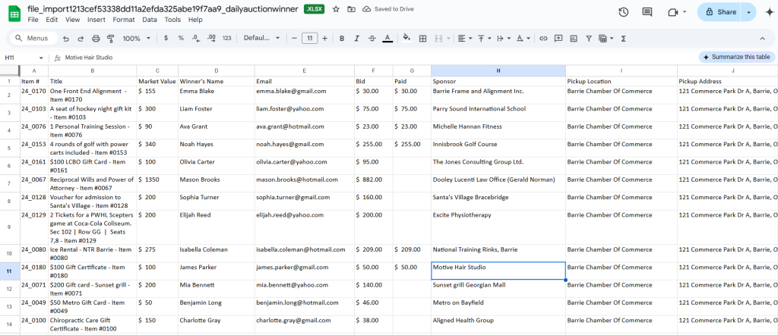Image resolution: width=778 pixels, height=335 pixels.
Task: Open the Tools menu
Action: coord(172,20)
